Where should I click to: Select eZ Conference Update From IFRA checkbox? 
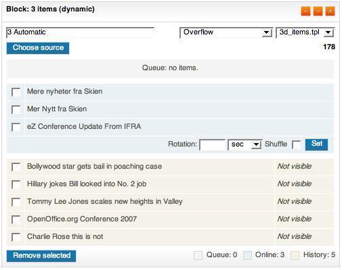[x=16, y=127]
